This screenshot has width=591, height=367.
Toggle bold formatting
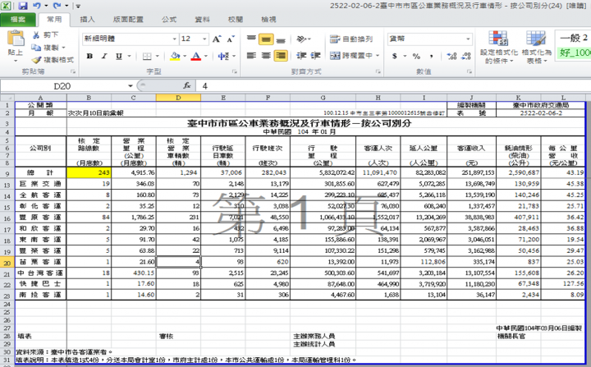[x=89, y=56]
